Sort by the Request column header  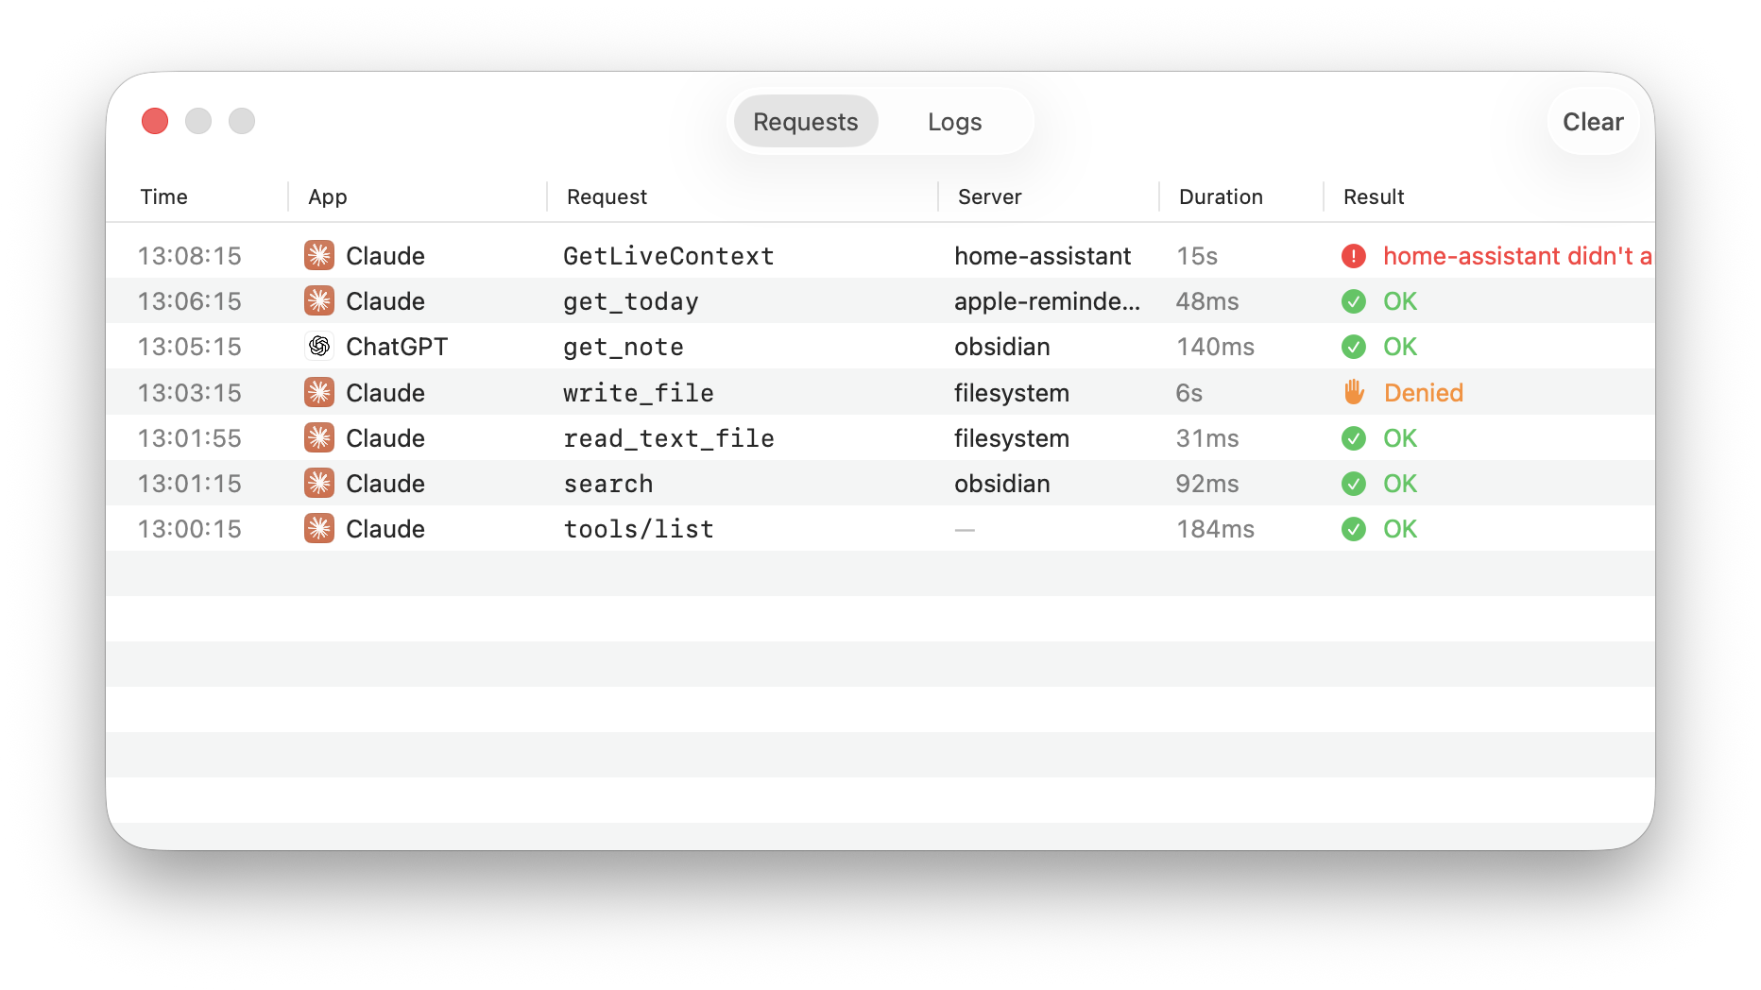[x=607, y=196]
